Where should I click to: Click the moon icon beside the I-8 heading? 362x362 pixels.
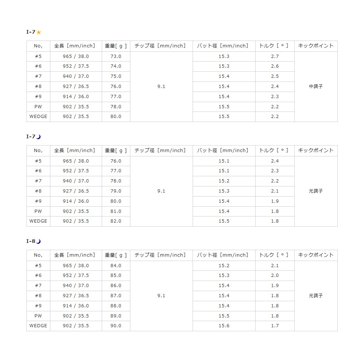(x=39, y=241)
